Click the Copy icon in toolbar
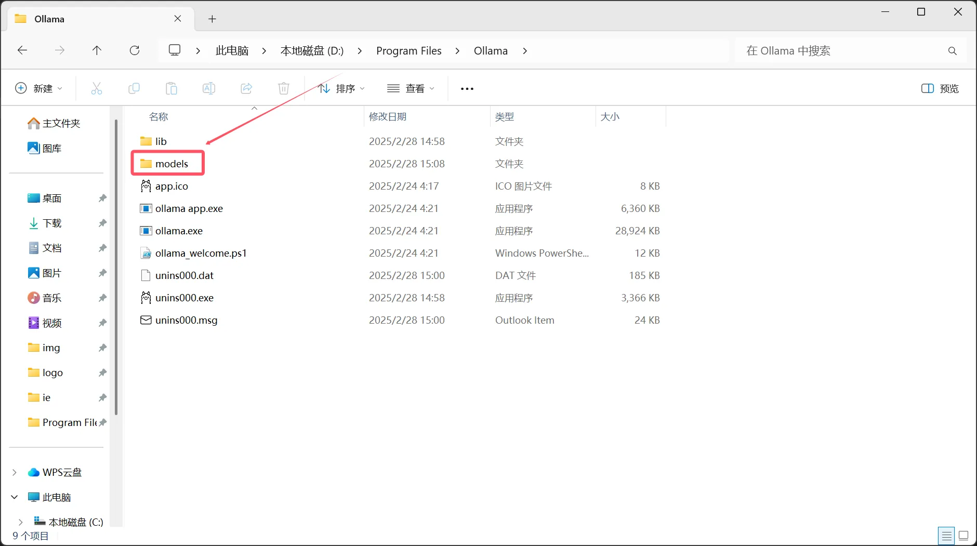Screen dimensions: 977x546 point(134,88)
